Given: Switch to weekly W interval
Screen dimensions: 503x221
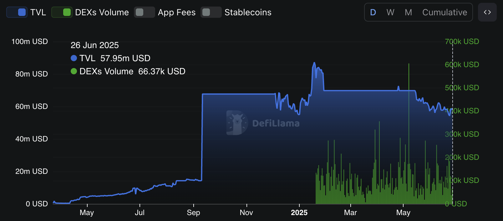Looking at the screenshot, I should tap(390, 12).
